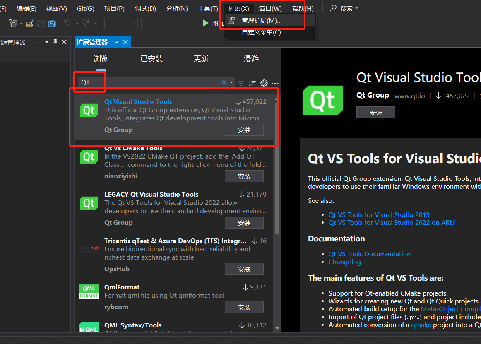Open the 编辑(E) menu
This screenshot has width=481, height=344.
click(x=26, y=8)
